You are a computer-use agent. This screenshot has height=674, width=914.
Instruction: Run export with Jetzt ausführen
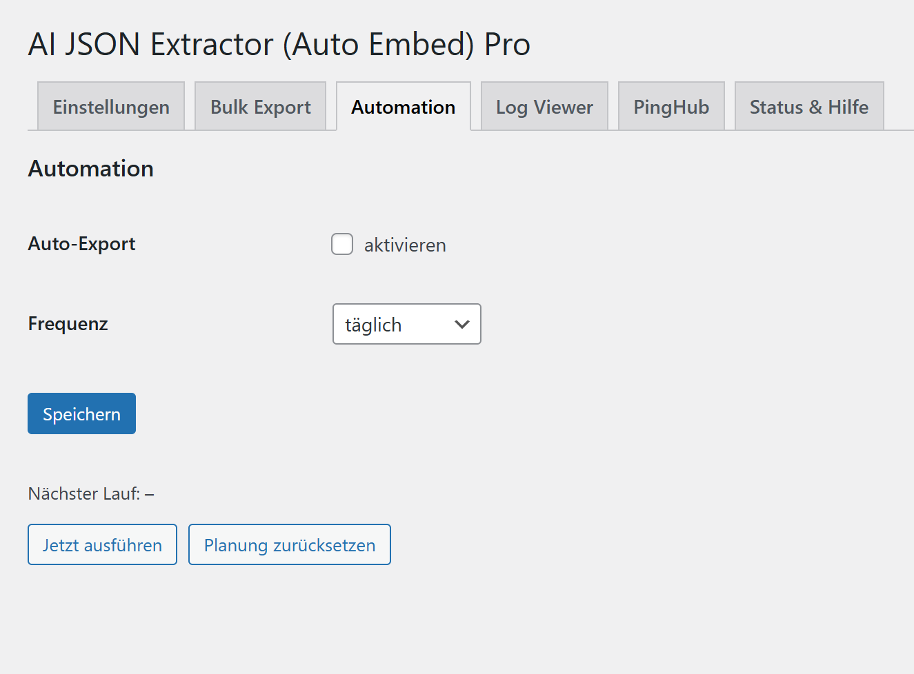click(x=102, y=544)
